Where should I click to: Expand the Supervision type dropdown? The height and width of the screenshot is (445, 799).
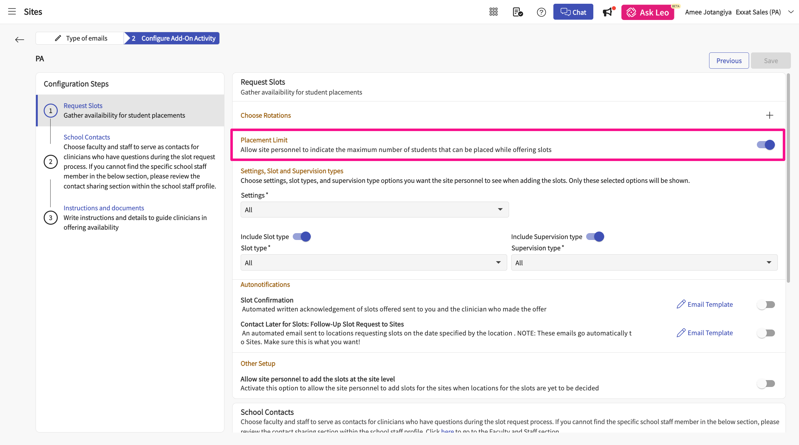(x=644, y=263)
